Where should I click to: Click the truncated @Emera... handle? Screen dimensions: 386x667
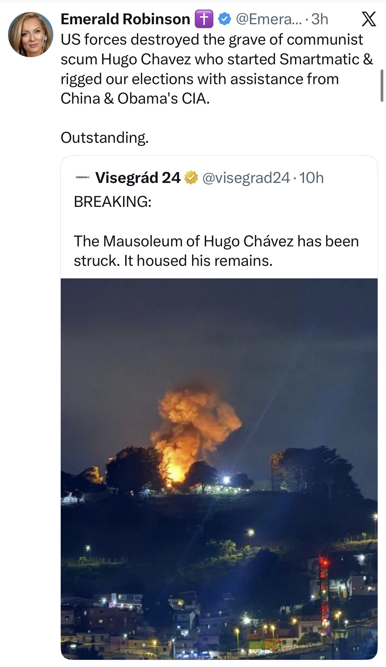(269, 19)
